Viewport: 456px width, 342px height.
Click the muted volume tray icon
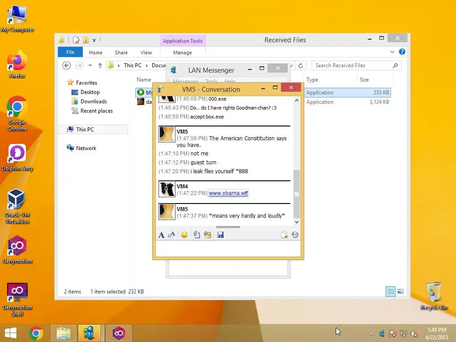(x=414, y=334)
